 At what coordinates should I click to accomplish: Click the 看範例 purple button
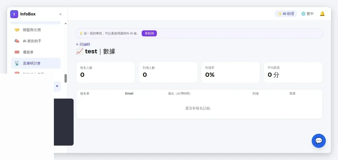click(x=149, y=33)
